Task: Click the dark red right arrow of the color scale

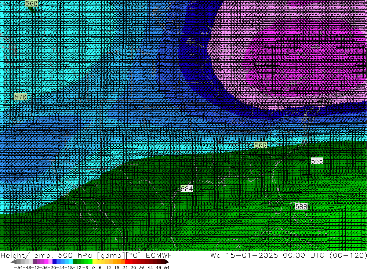Action: [167, 262]
